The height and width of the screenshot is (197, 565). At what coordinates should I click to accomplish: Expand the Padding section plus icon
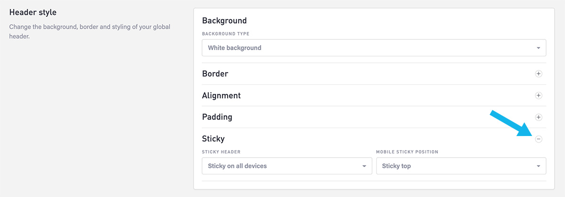tap(539, 117)
